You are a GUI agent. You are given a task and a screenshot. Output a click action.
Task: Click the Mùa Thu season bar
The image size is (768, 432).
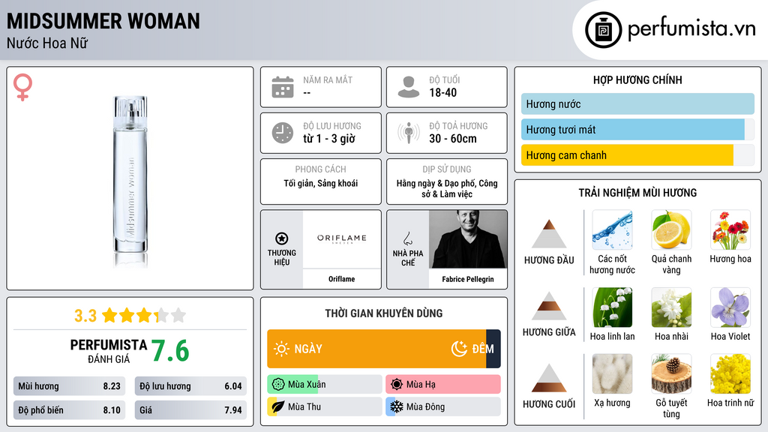(x=325, y=406)
